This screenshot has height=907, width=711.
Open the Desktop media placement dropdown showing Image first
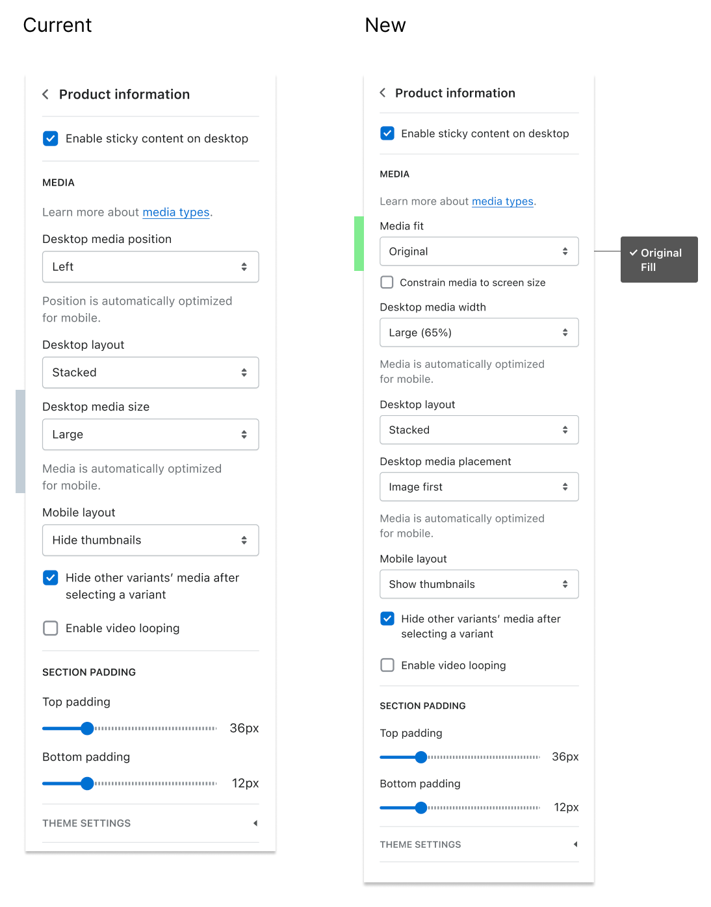(479, 487)
